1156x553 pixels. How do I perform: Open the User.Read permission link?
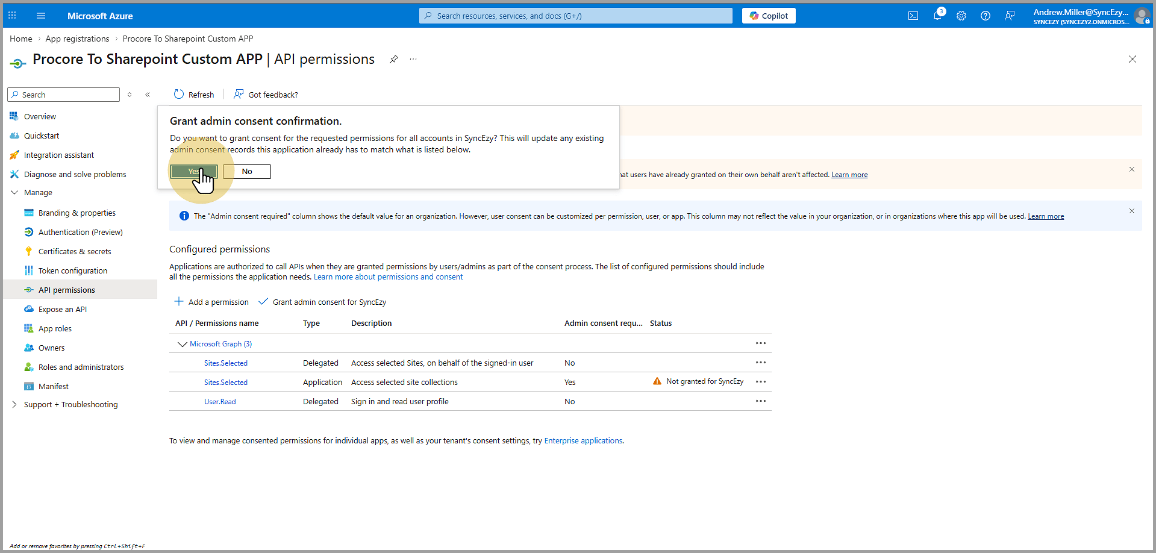(220, 402)
